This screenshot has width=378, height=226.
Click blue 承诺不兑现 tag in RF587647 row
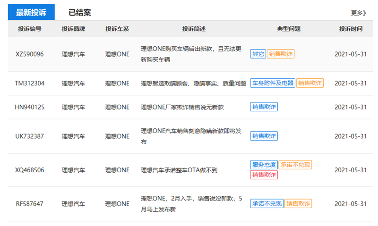point(266,204)
